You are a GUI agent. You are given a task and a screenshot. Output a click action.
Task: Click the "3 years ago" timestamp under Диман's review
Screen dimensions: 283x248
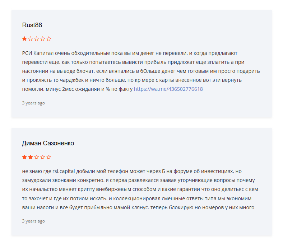(33, 221)
